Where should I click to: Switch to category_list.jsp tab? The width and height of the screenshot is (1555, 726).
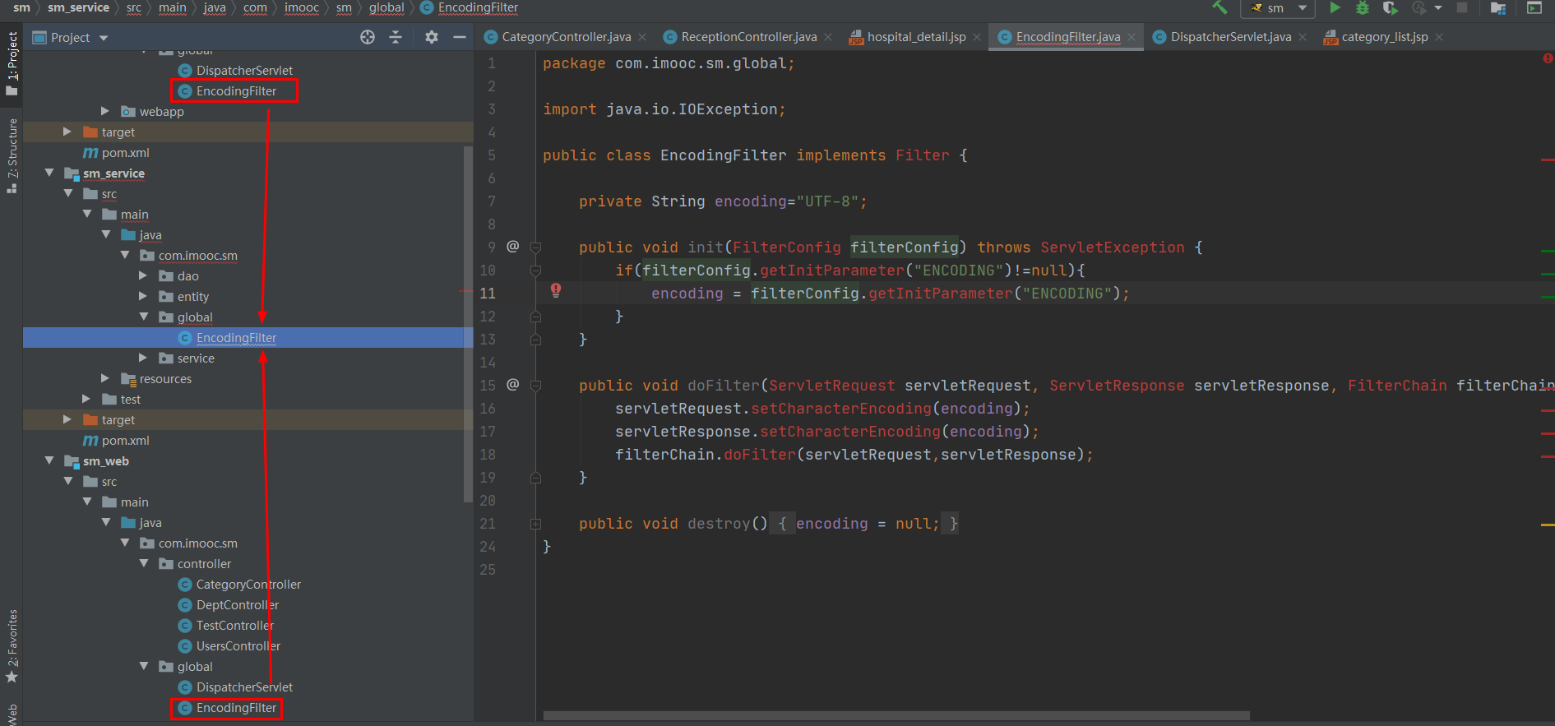(x=1385, y=37)
